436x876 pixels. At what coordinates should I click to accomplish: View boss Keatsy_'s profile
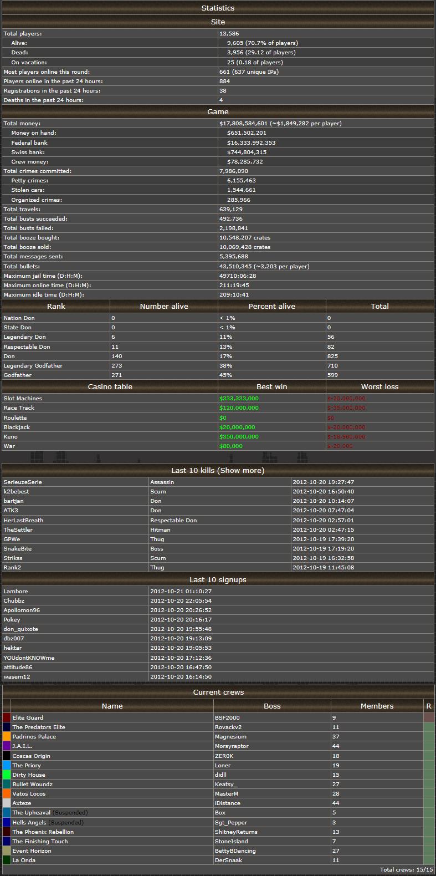[x=226, y=784]
